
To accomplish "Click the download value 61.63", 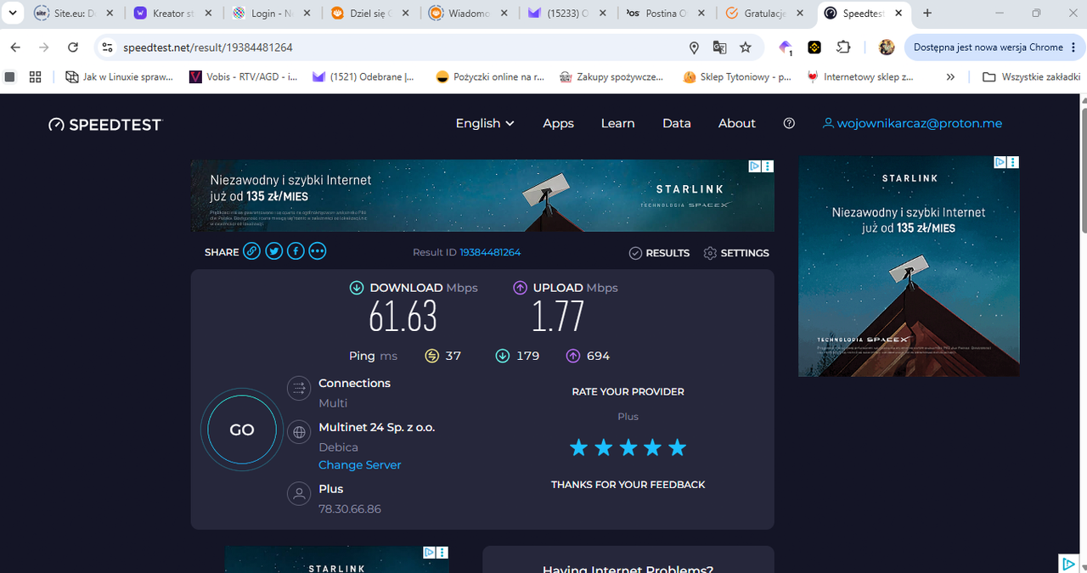I will tap(403, 317).
